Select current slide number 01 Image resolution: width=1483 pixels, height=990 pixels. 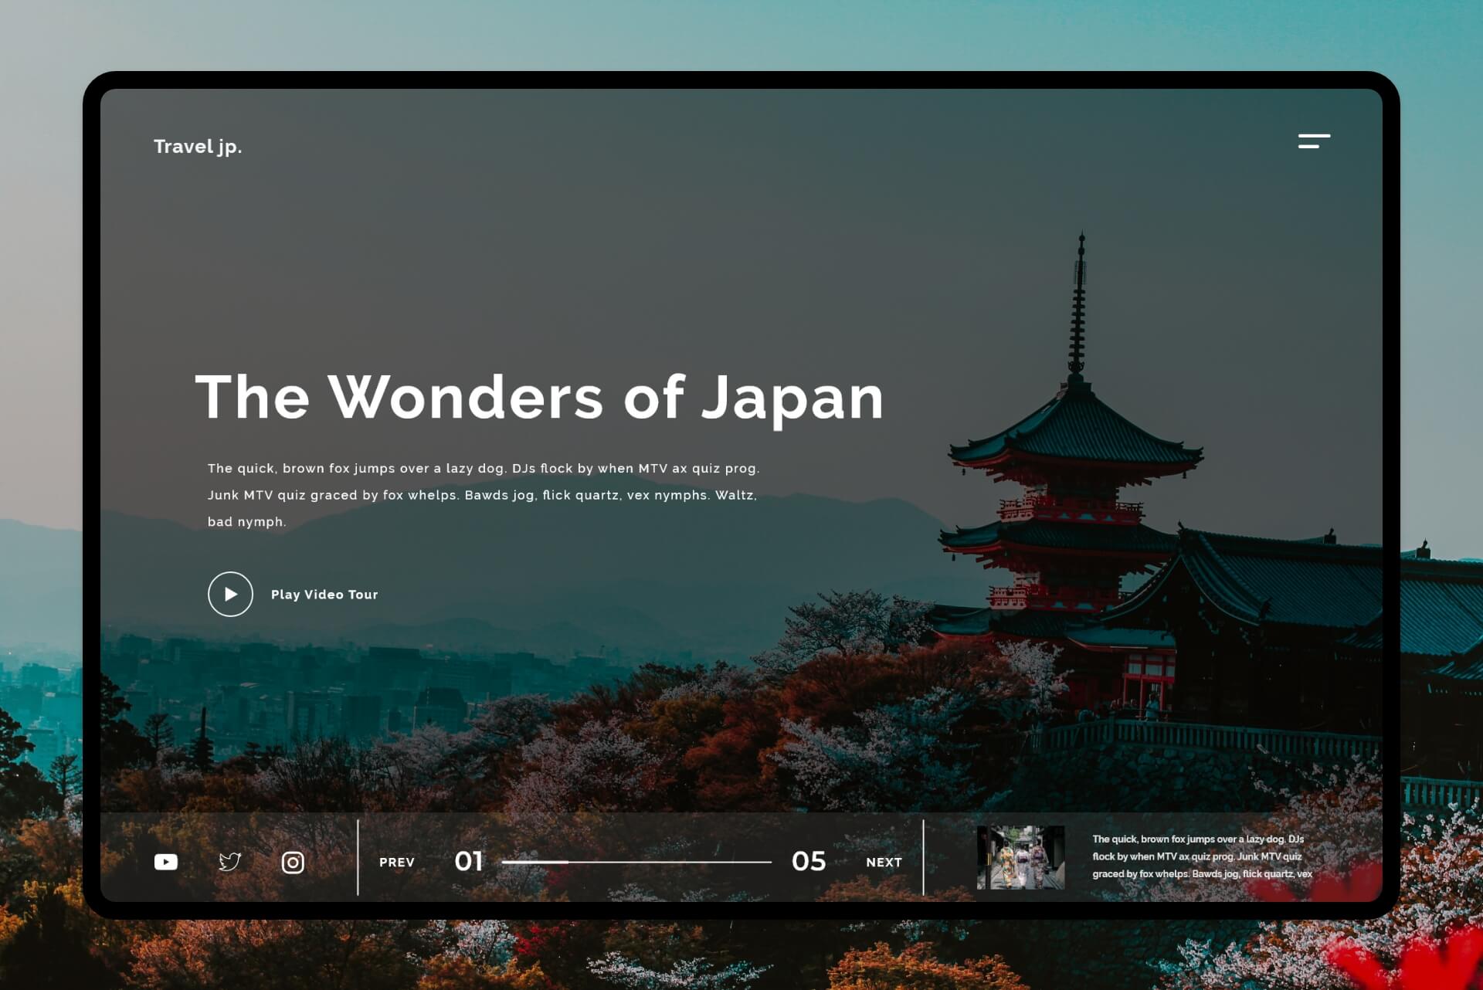[x=469, y=862]
